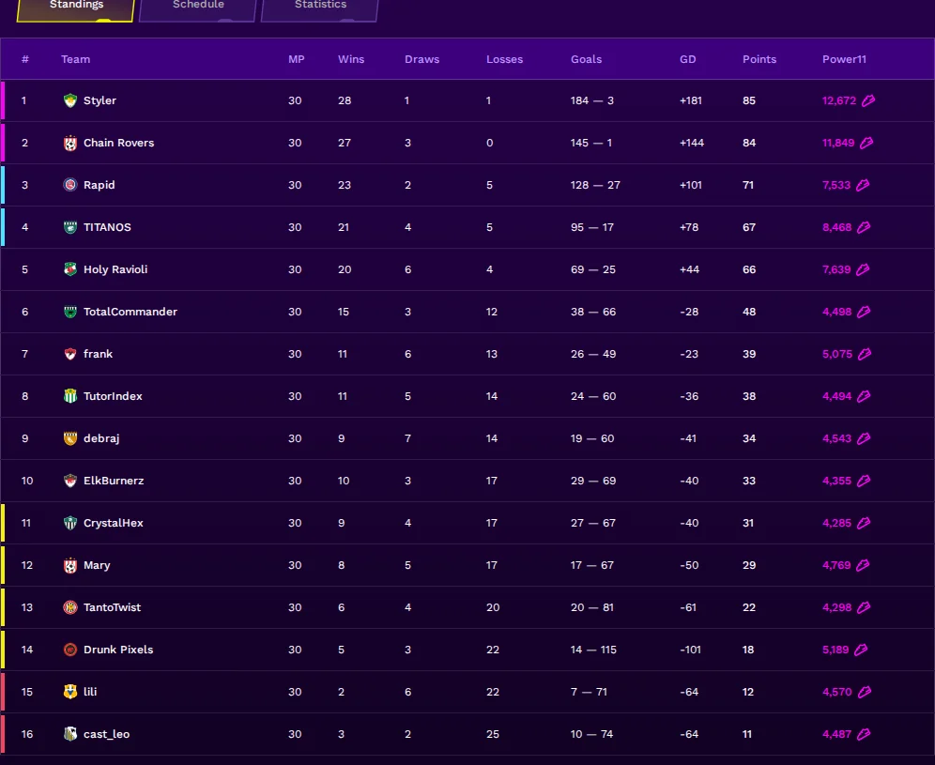Click the CrystalHex team crest icon
Image resolution: width=935 pixels, height=765 pixels.
click(70, 523)
